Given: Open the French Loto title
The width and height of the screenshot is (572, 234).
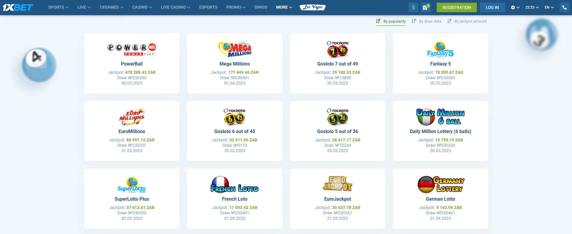Looking at the screenshot, I should point(235,199).
